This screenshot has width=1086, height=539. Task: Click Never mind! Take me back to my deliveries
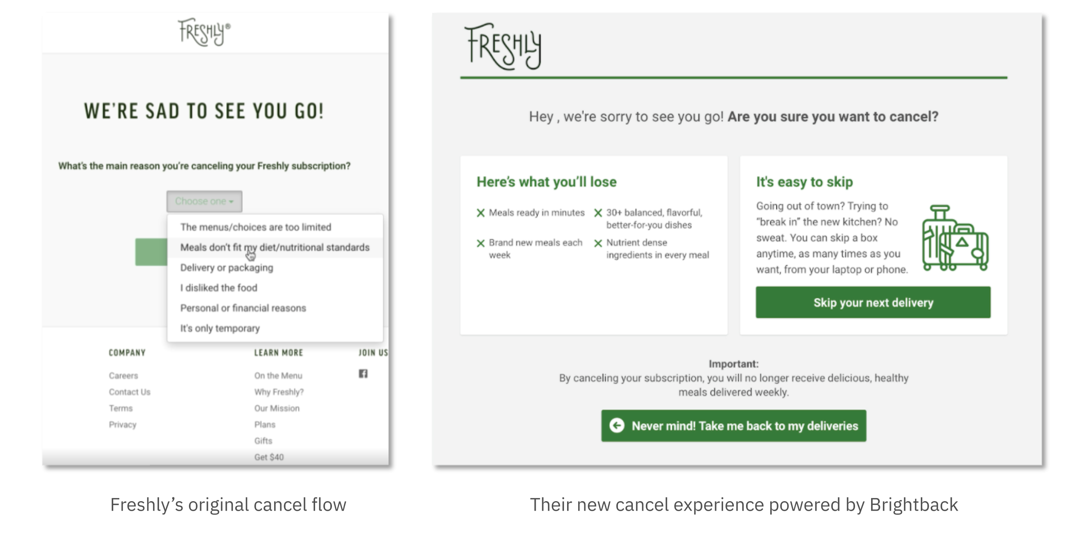733,425
